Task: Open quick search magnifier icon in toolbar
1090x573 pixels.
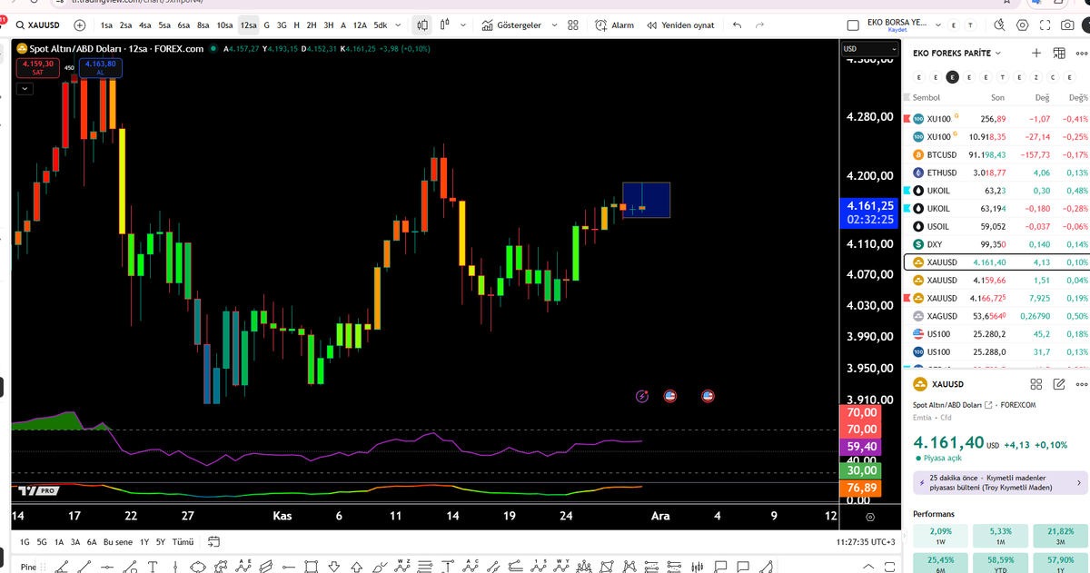Action: tap(999, 25)
